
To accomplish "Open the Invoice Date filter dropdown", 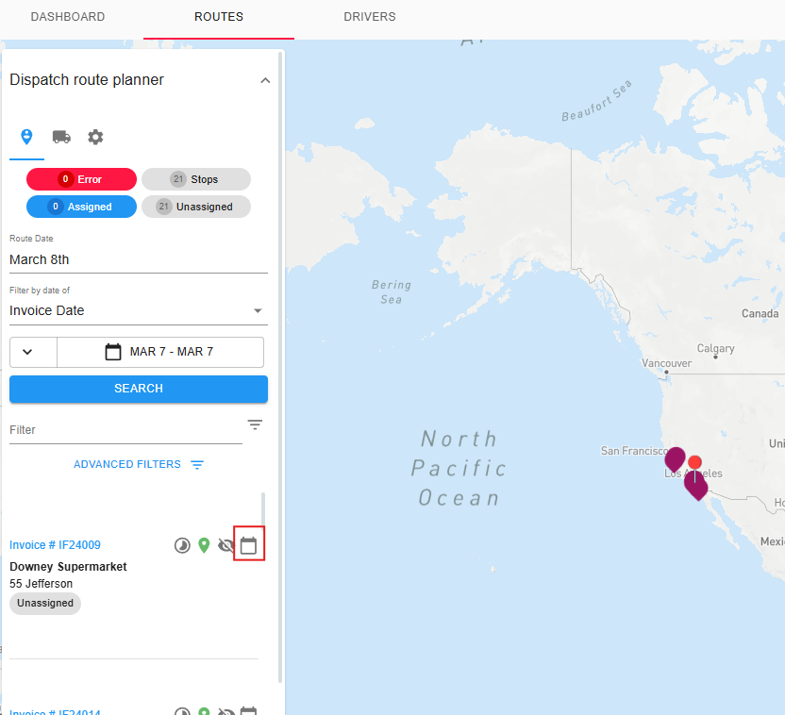I will [x=139, y=310].
